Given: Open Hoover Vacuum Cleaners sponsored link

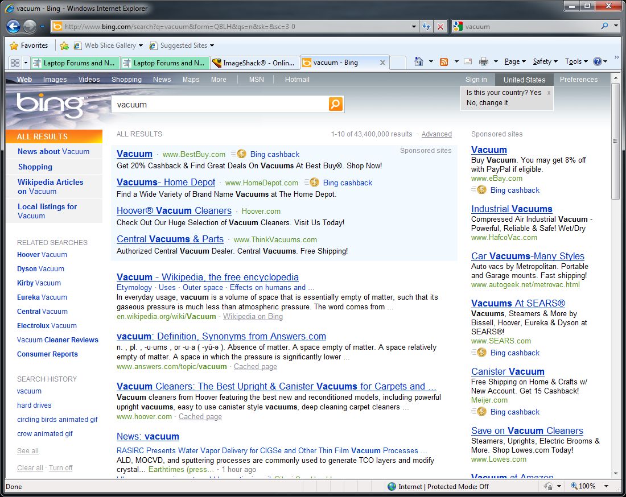Looking at the screenshot, I should click(x=174, y=210).
